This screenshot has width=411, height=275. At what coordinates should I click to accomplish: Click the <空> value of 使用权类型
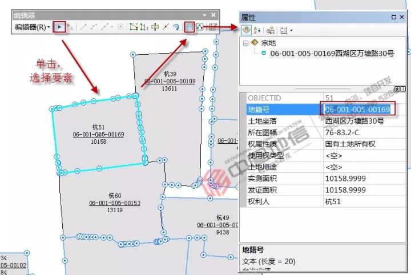[334, 156]
